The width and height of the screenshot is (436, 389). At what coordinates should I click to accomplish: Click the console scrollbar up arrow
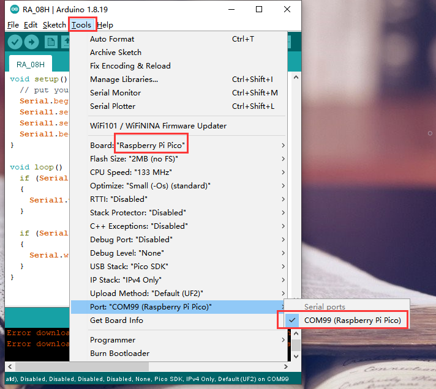point(296,333)
